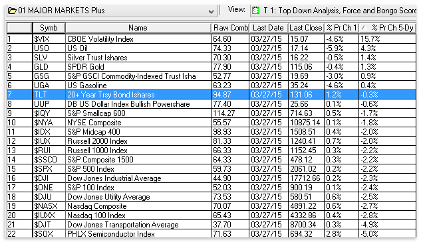Viewport: 421px width, 242px height.
Task: Select the highlighted TLT symbol cell
Action: (x=49, y=95)
